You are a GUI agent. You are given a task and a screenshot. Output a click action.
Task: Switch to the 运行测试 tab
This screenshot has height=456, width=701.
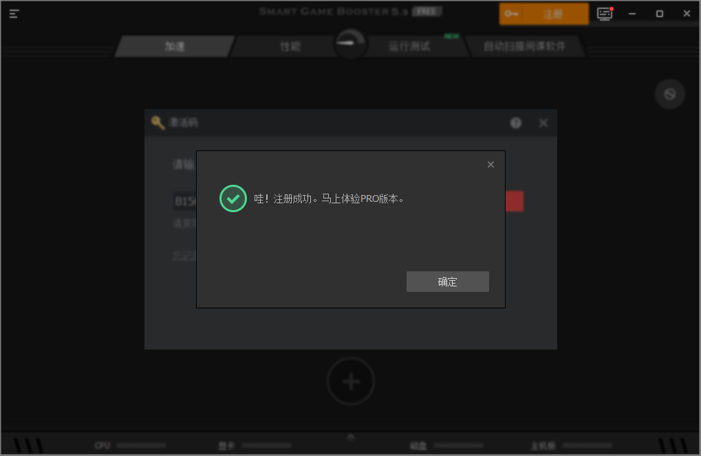(x=410, y=47)
